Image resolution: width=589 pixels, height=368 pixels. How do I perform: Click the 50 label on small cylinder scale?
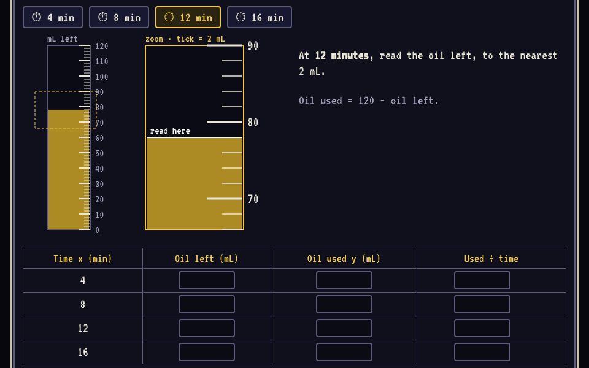99,153
